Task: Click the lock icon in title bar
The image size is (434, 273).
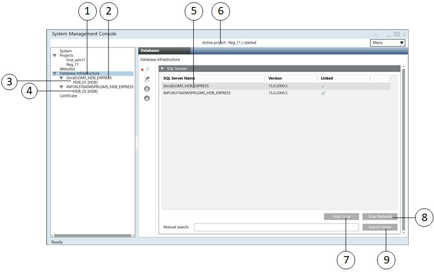Action: [x=376, y=35]
